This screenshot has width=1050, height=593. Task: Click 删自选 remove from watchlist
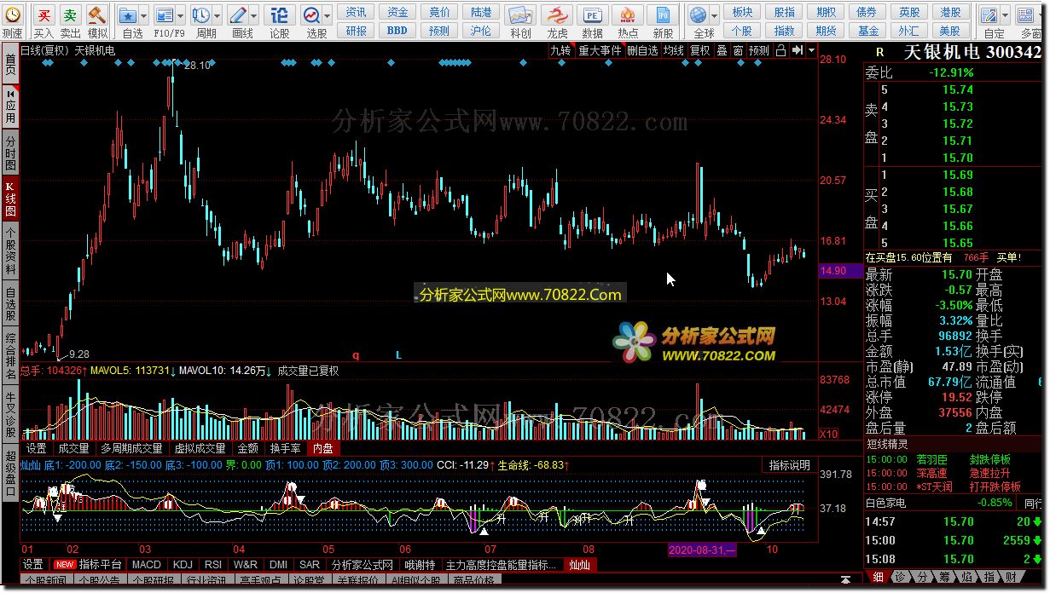tap(642, 50)
